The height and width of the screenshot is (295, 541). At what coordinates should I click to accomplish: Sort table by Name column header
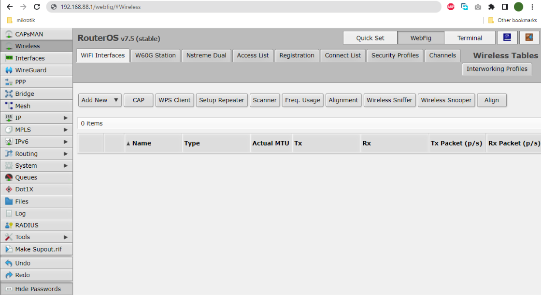pyautogui.click(x=142, y=143)
